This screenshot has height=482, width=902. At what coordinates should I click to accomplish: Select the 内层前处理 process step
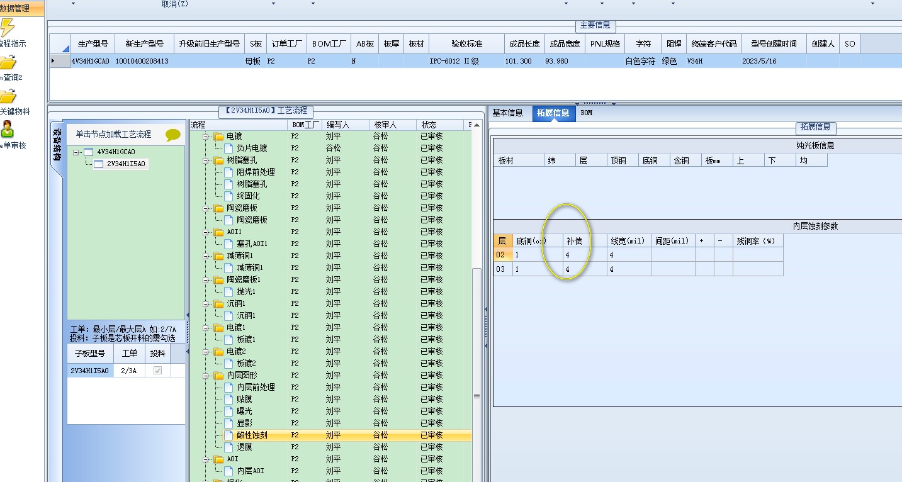coord(256,388)
